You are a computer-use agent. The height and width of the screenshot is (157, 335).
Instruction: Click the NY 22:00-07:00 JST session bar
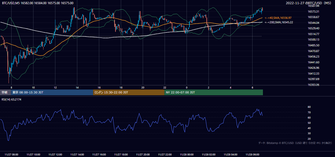pos(214,92)
